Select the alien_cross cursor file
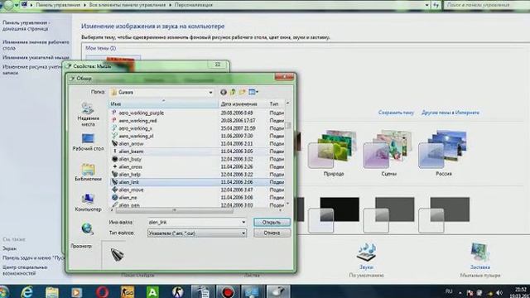Screen dimensions: 530x298 click(131, 167)
